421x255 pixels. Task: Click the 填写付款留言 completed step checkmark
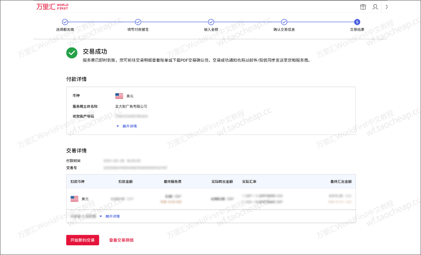[x=138, y=22]
